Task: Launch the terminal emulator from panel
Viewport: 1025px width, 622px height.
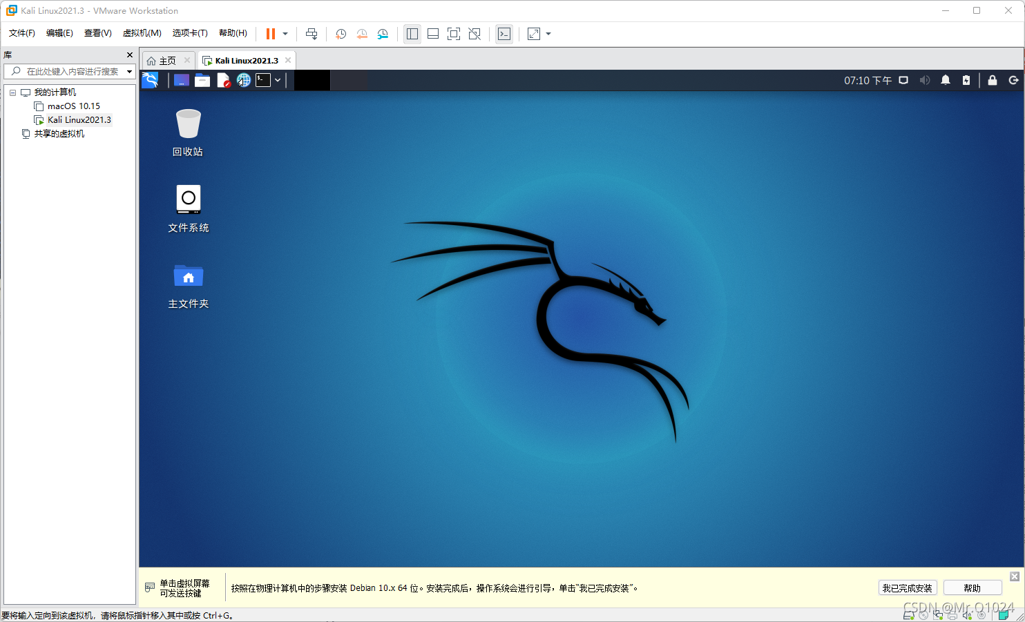Action: 263,80
